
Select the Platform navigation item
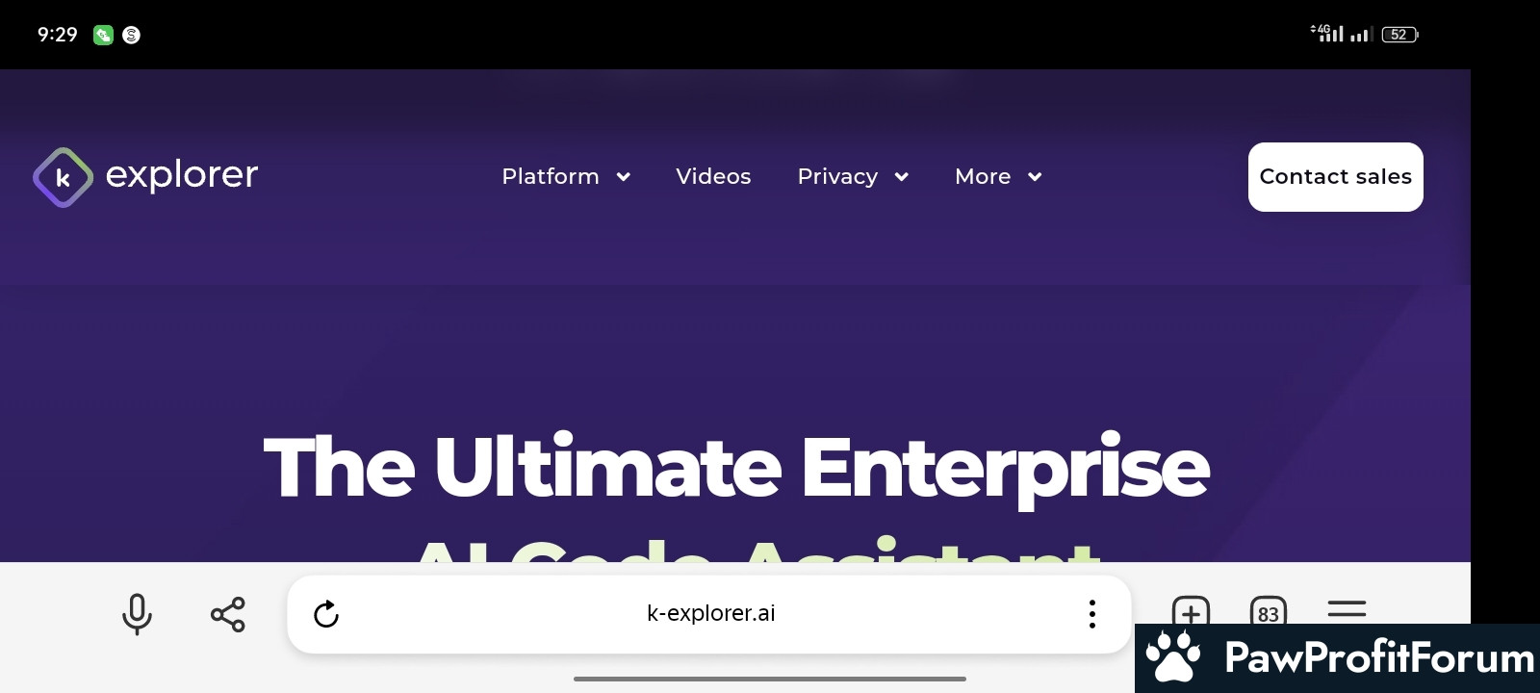click(551, 177)
